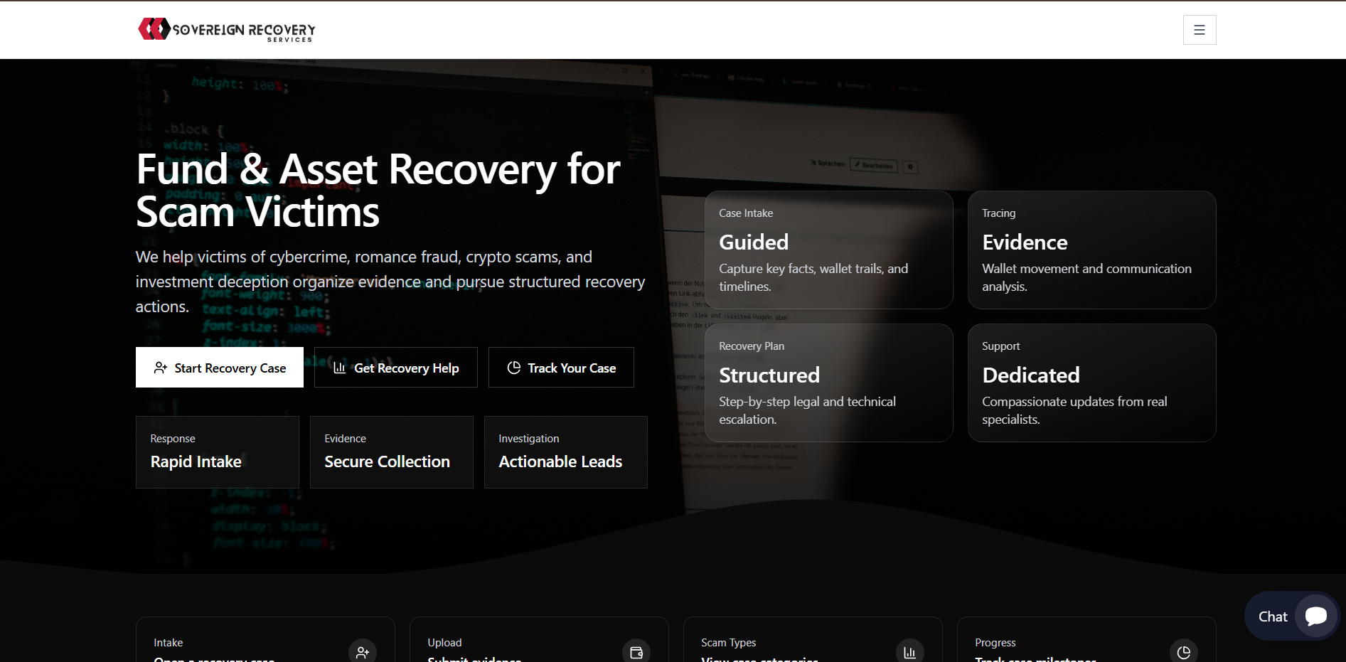Open the Response Rapid Intake tile

[x=217, y=452]
